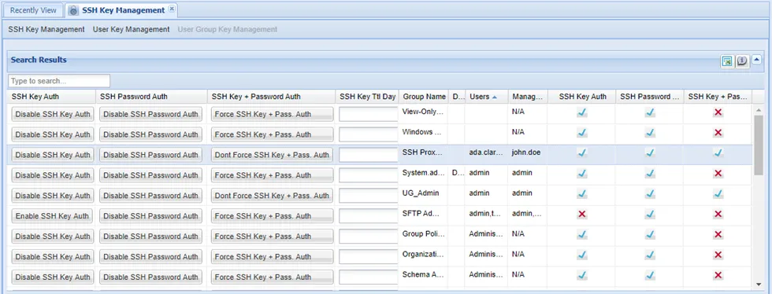Viewport: 772px width, 294px height.
Task: Click the SSH Key + Password Auth column header
Action: 272,97
